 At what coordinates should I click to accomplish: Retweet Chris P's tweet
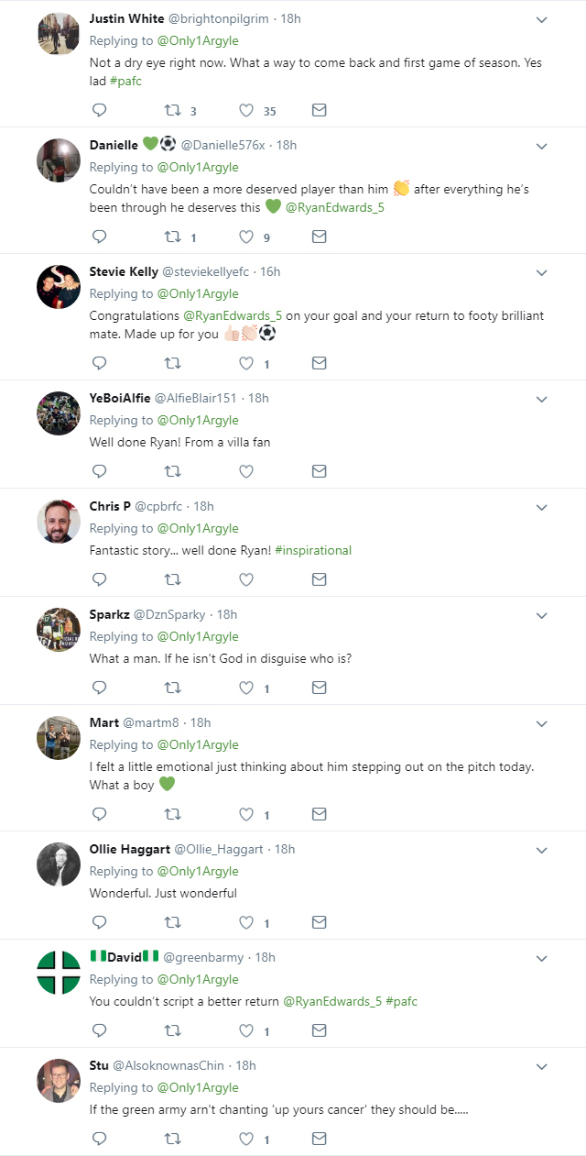coord(171,580)
